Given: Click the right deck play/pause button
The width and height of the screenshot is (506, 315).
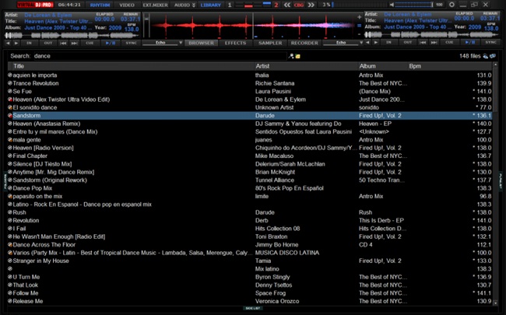Looking at the screenshot, I should pyautogui.click(x=470, y=42).
